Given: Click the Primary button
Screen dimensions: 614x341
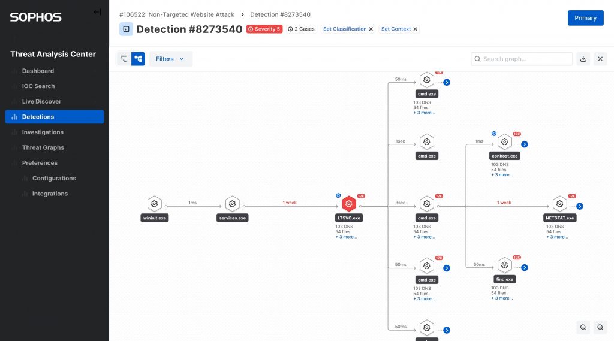Looking at the screenshot, I should pos(585,18).
